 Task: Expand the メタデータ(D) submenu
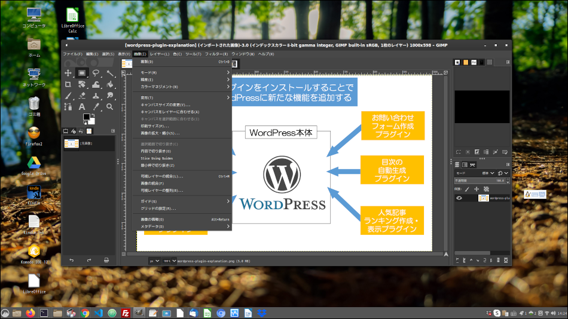(182, 226)
